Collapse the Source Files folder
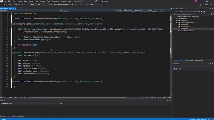The height and width of the screenshot is (120, 214). 177,29
